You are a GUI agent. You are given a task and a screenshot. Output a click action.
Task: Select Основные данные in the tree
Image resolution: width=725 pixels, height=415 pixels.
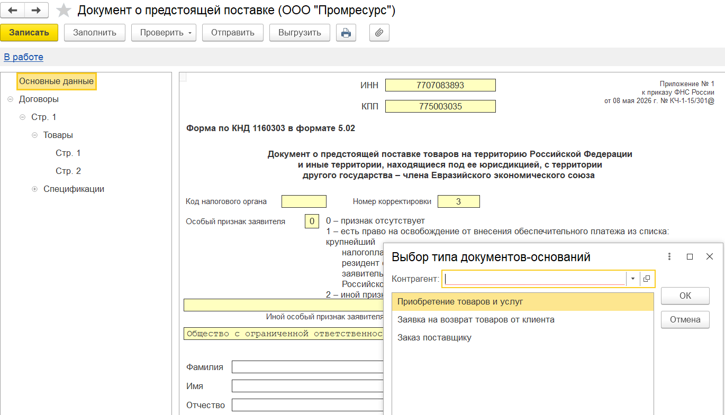(x=57, y=81)
